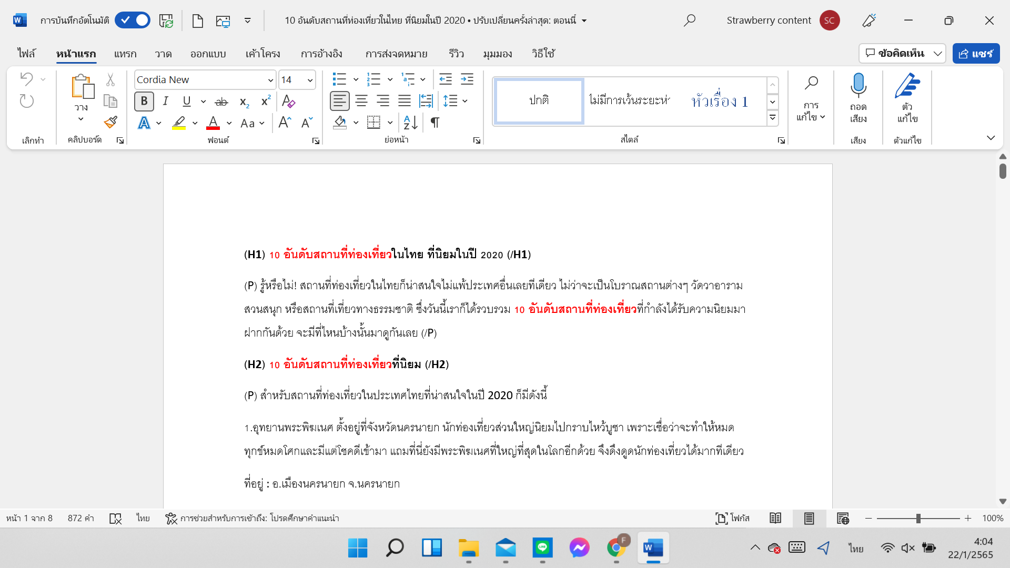The width and height of the screenshot is (1010, 568).
Task: Click the Borders icon
Action: tap(373, 123)
